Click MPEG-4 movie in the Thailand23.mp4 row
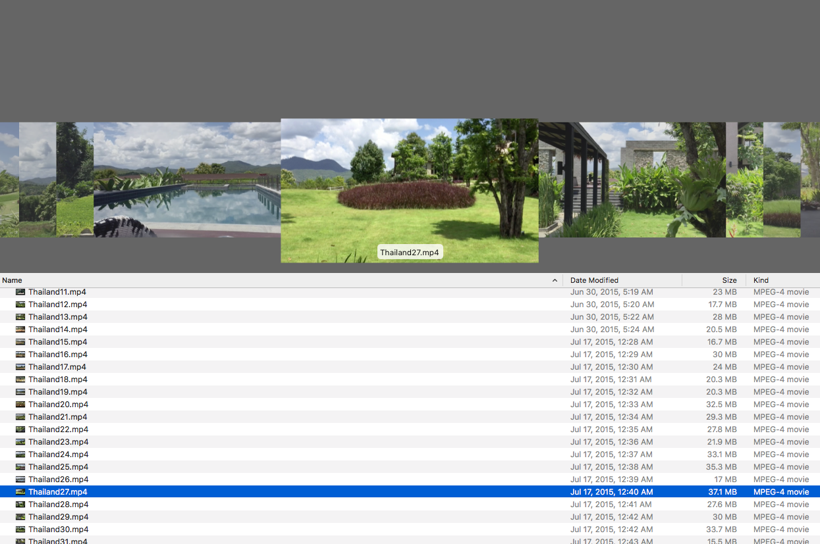The width and height of the screenshot is (820, 544). [x=781, y=442]
